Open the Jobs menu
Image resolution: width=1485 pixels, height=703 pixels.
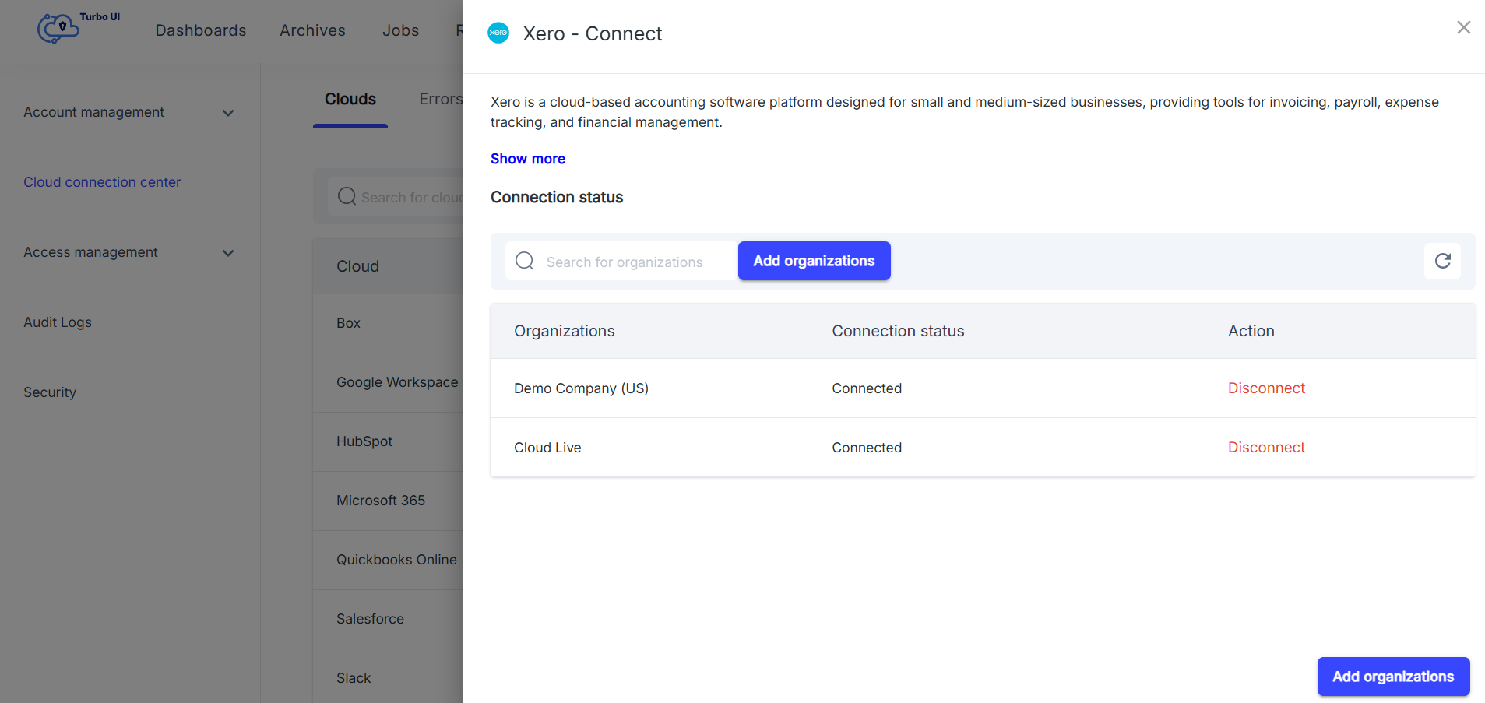[401, 30]
